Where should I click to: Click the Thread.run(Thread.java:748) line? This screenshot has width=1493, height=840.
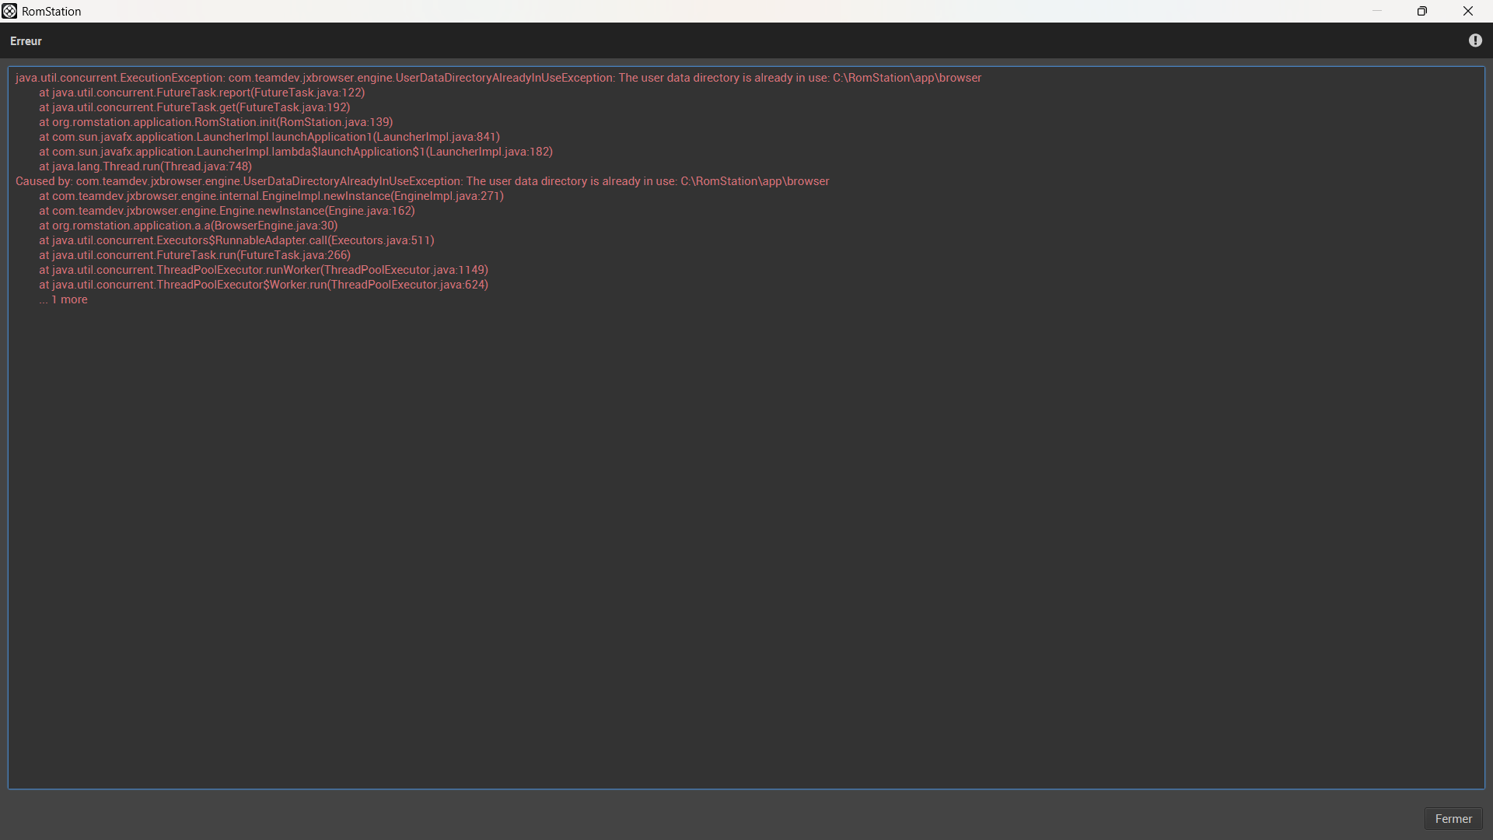(145, 166)
